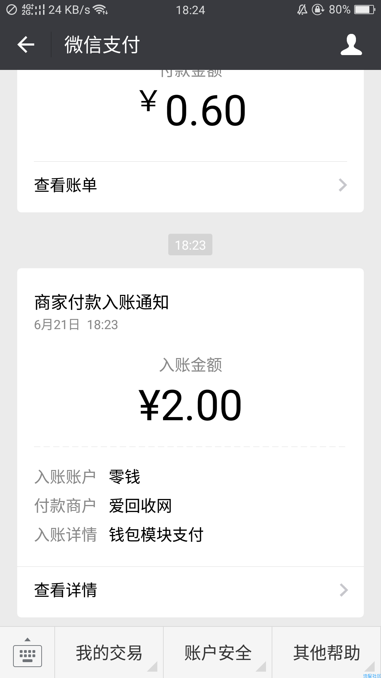Open 查看账单 link
The height and width of the screenshot is (678, 381).
[190, 185]
